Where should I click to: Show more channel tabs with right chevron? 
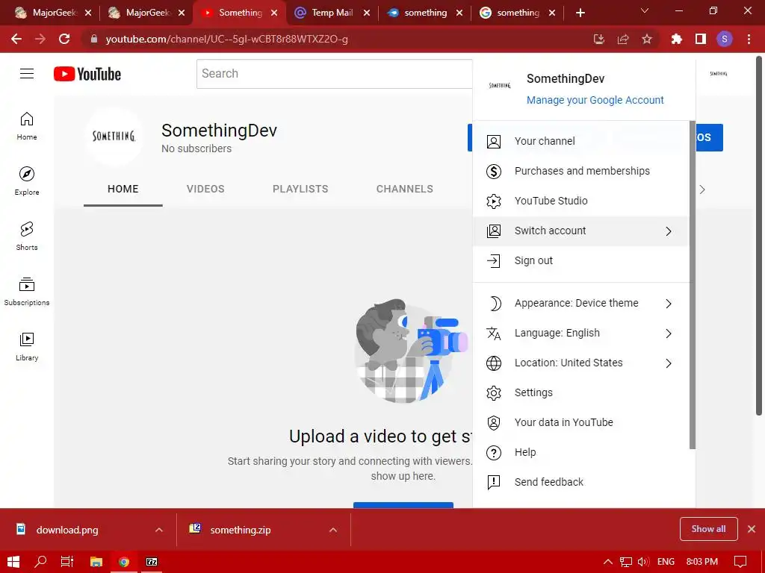[702, 190]
